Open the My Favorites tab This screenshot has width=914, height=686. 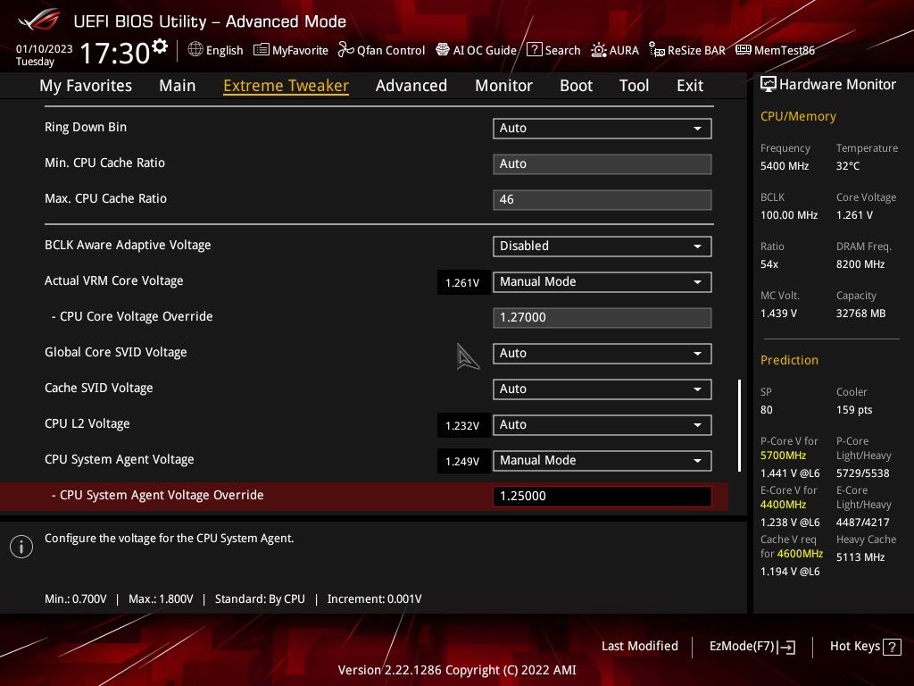click(x=86, y=86)
